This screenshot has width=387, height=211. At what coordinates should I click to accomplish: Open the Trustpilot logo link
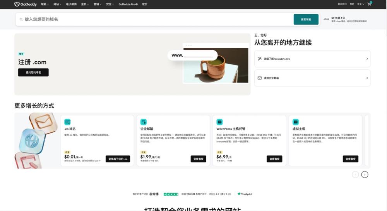pyautogui.click(x=245, y=194)
